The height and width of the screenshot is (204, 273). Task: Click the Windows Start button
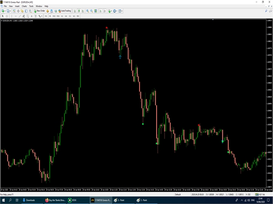pyautogui.click(x=3, y=200)
